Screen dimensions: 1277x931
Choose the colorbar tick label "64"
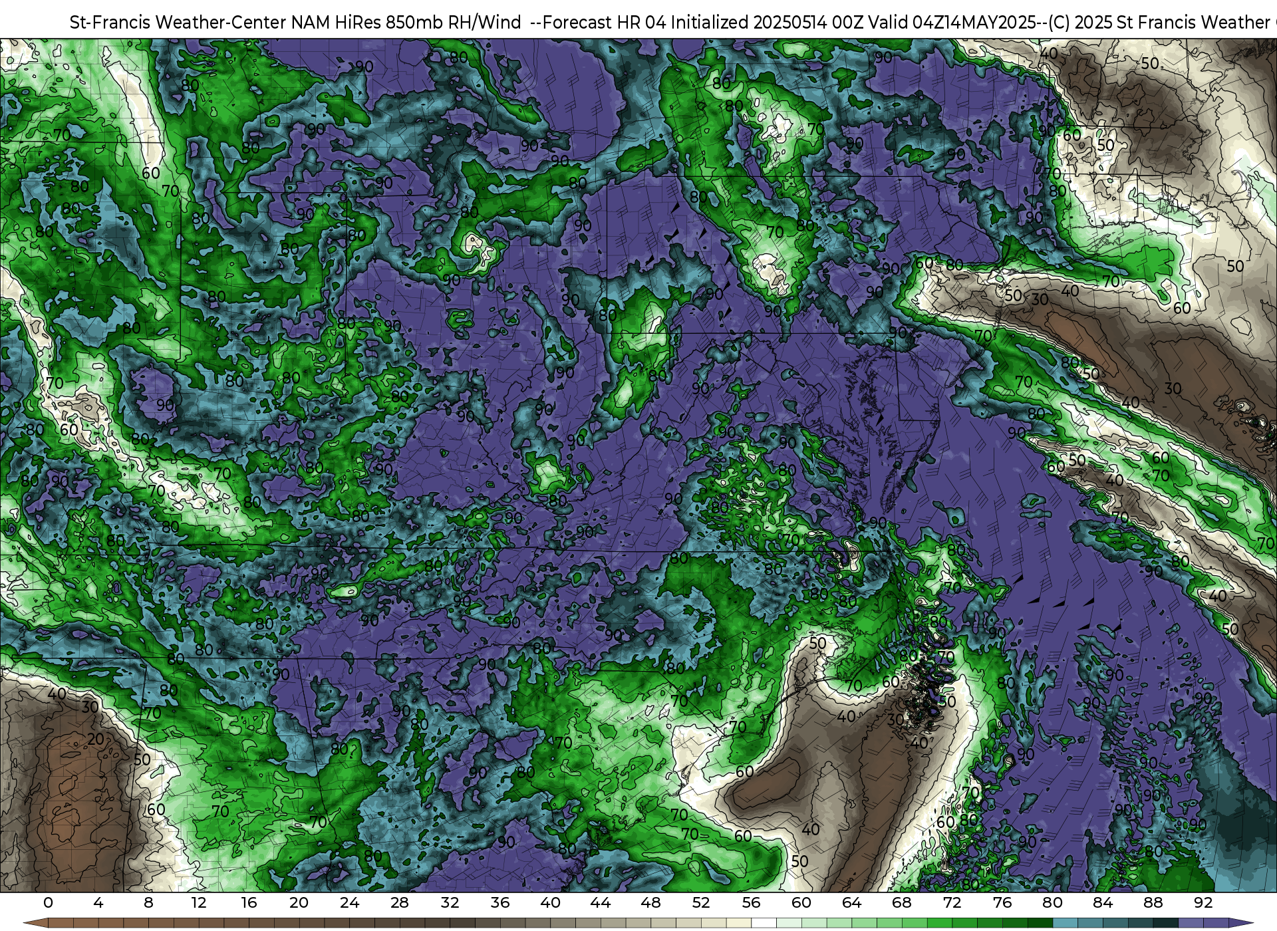[x=851, y=902]
